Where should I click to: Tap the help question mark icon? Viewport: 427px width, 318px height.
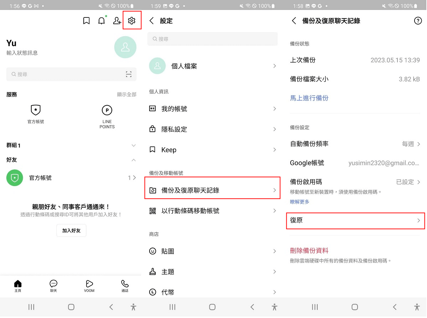tap(418, 21)
